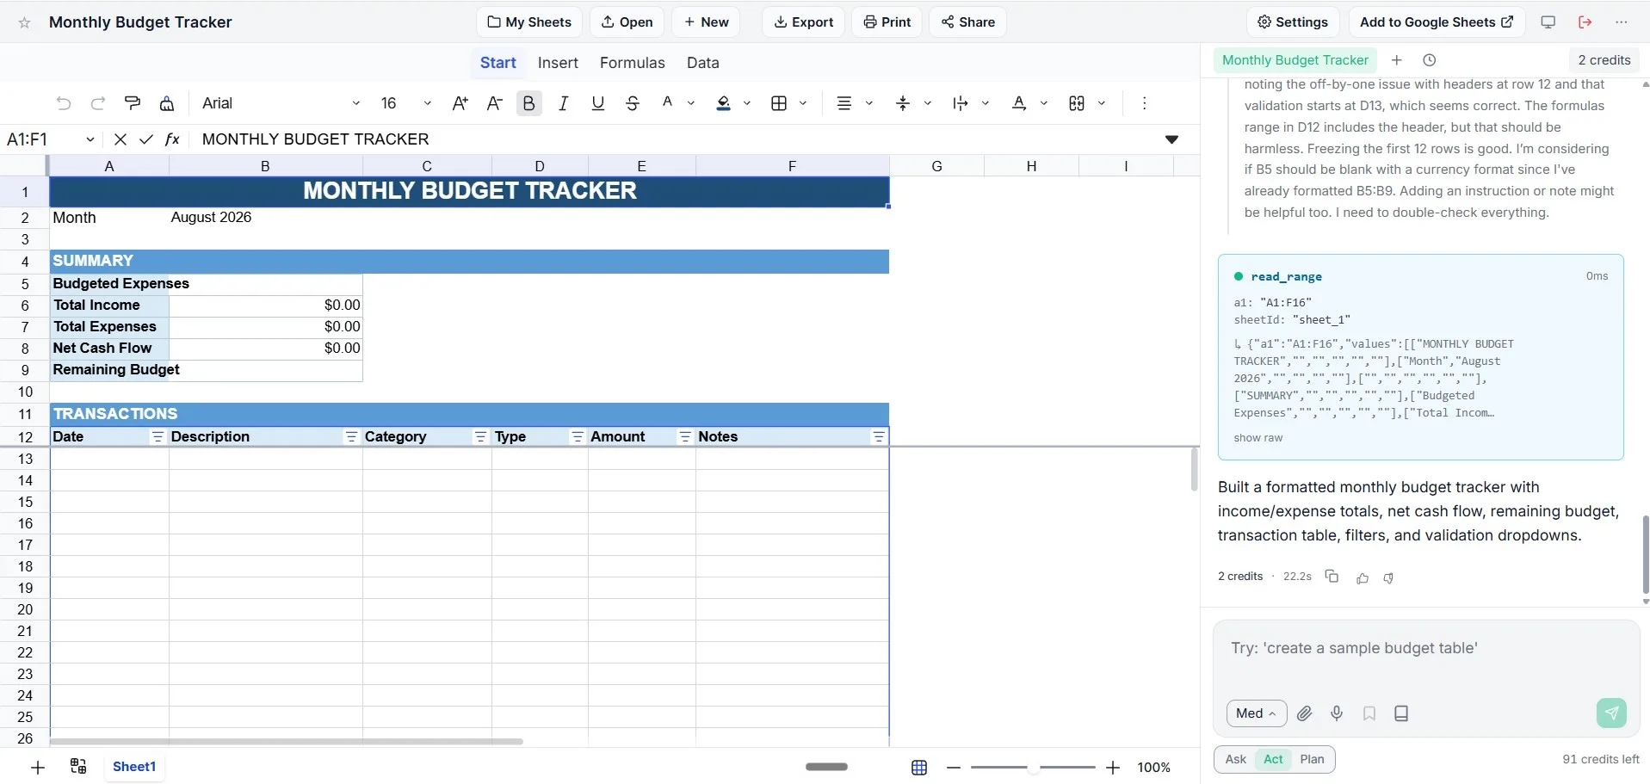Click the Export button
Viewport: 1650px width, 784px height.
(x=804, y=22)
